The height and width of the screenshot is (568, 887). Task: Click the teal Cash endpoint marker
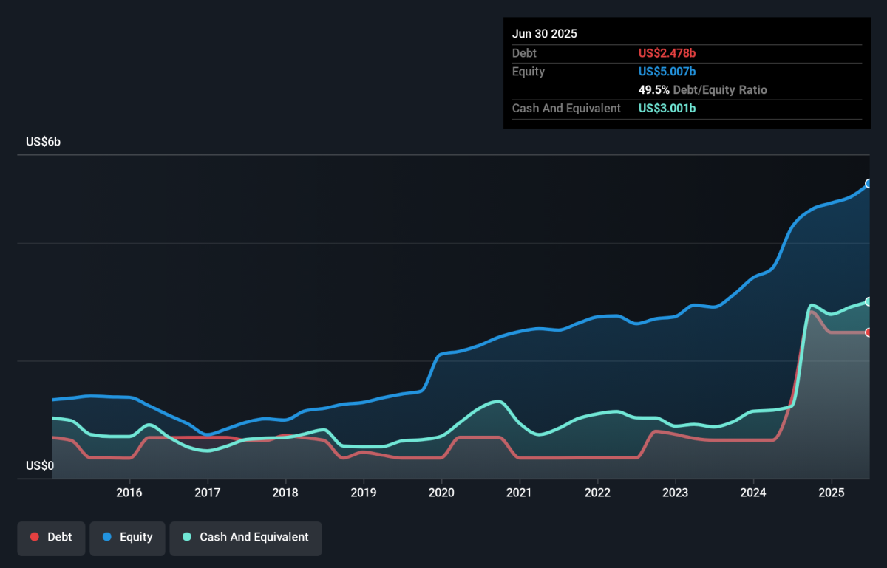coord(869,301)
